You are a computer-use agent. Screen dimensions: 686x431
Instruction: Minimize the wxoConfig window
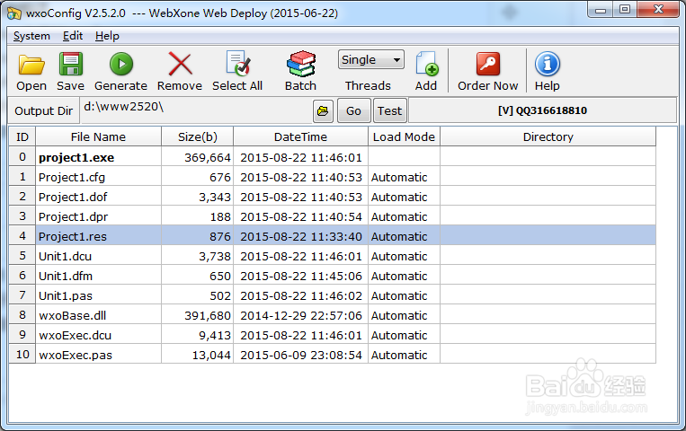click(601, 10)
